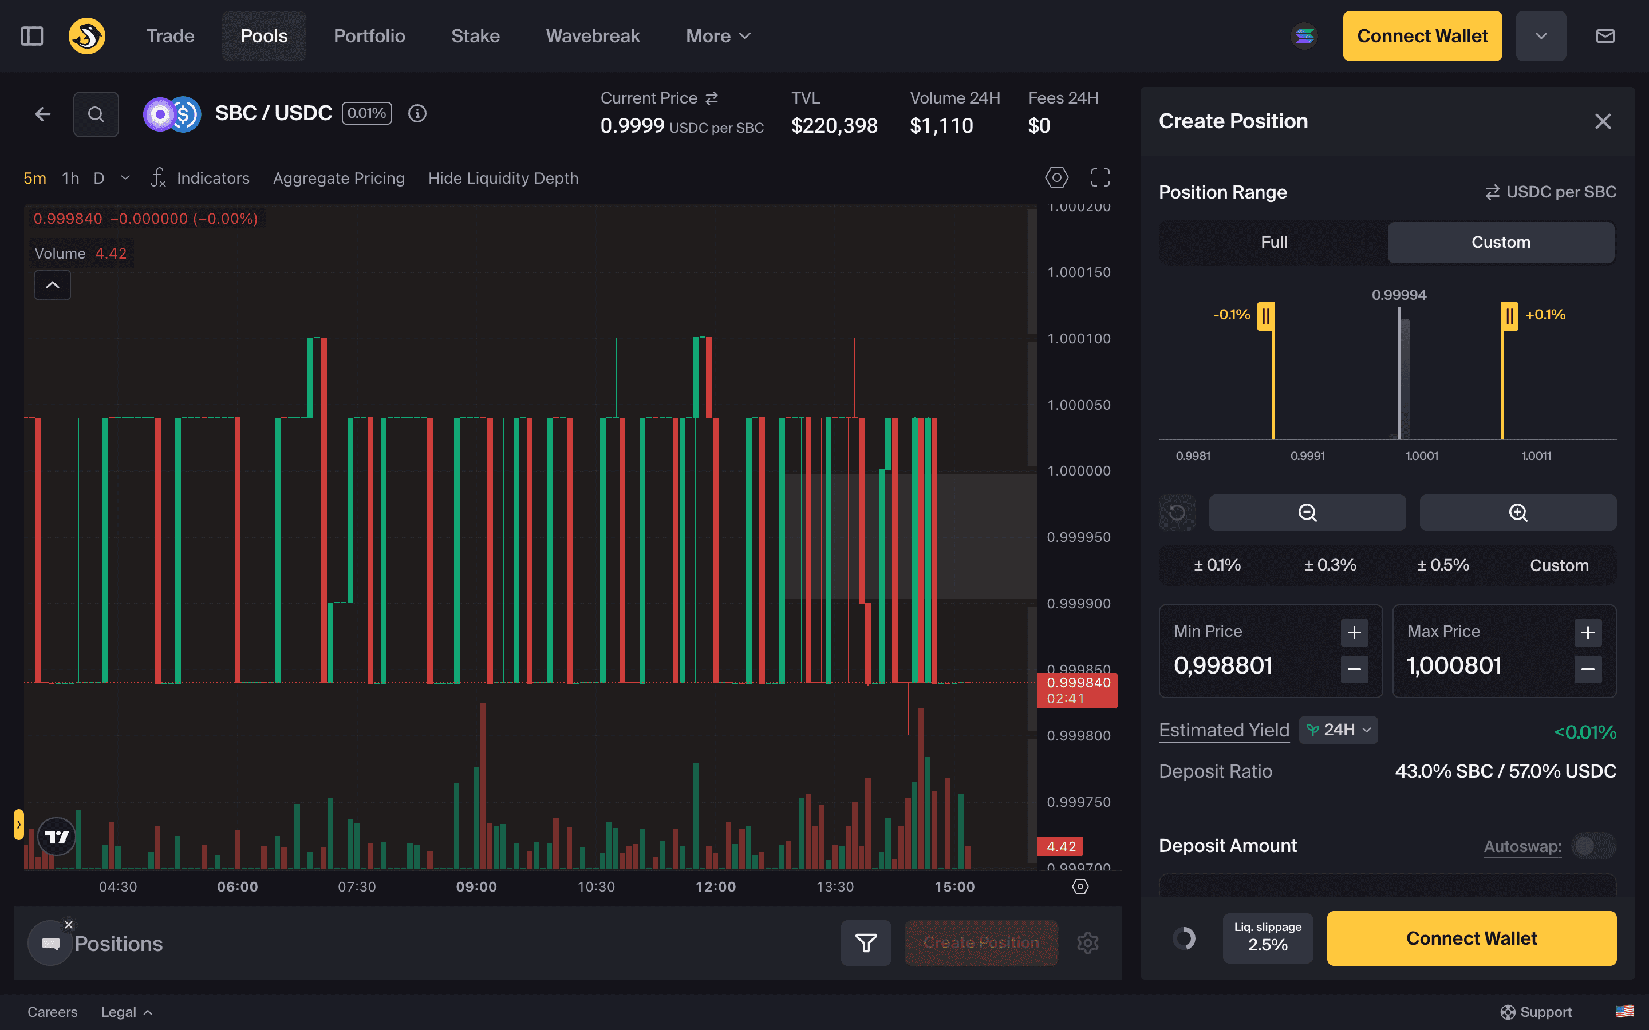1649x1030 pixels.
Task: Open the mail inbox icon
Action: [1605, 36]
